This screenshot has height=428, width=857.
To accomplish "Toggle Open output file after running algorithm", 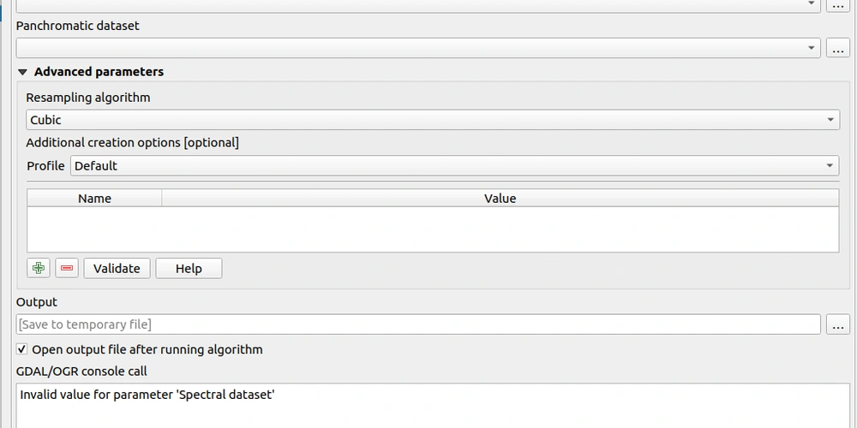I will click(22, 349).
